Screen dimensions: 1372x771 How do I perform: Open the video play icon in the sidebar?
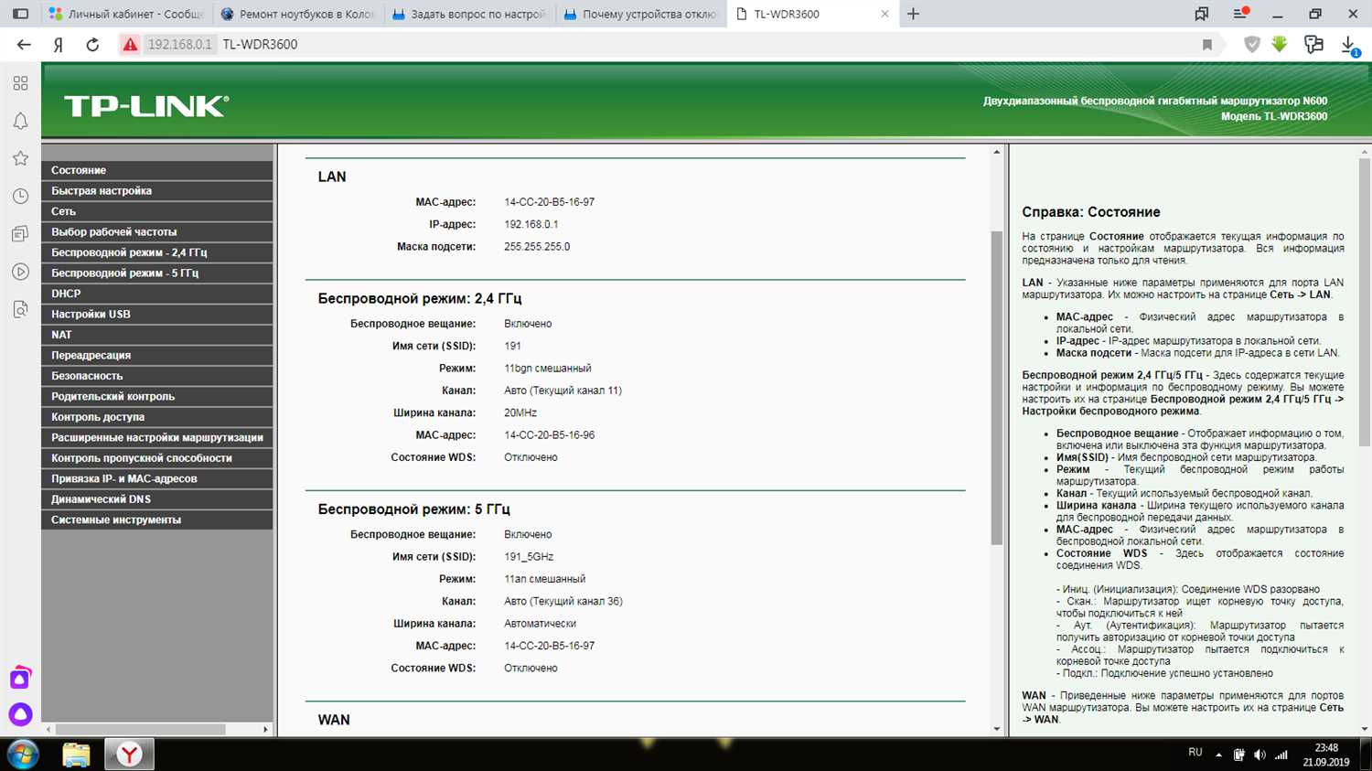(x=20, y=272)
